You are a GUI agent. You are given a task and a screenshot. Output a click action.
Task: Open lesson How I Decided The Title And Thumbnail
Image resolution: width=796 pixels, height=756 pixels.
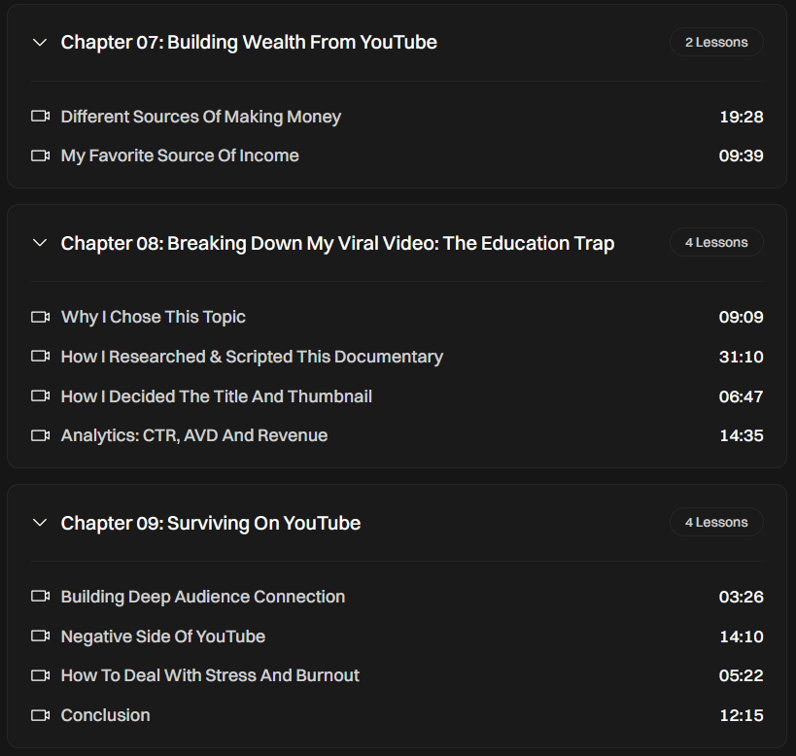[x=217, y=396]
